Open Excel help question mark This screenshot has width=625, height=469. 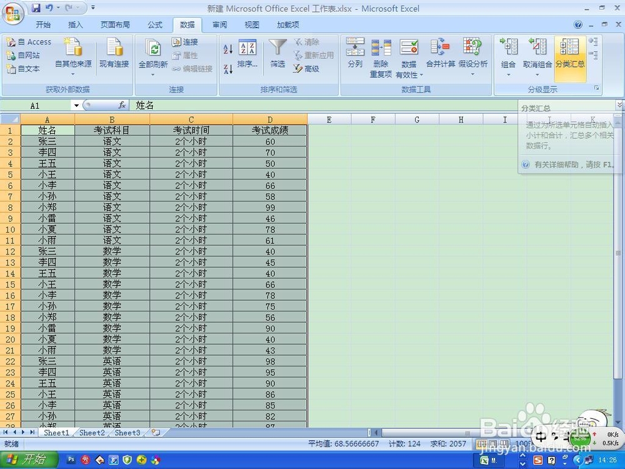coord(578,25)
